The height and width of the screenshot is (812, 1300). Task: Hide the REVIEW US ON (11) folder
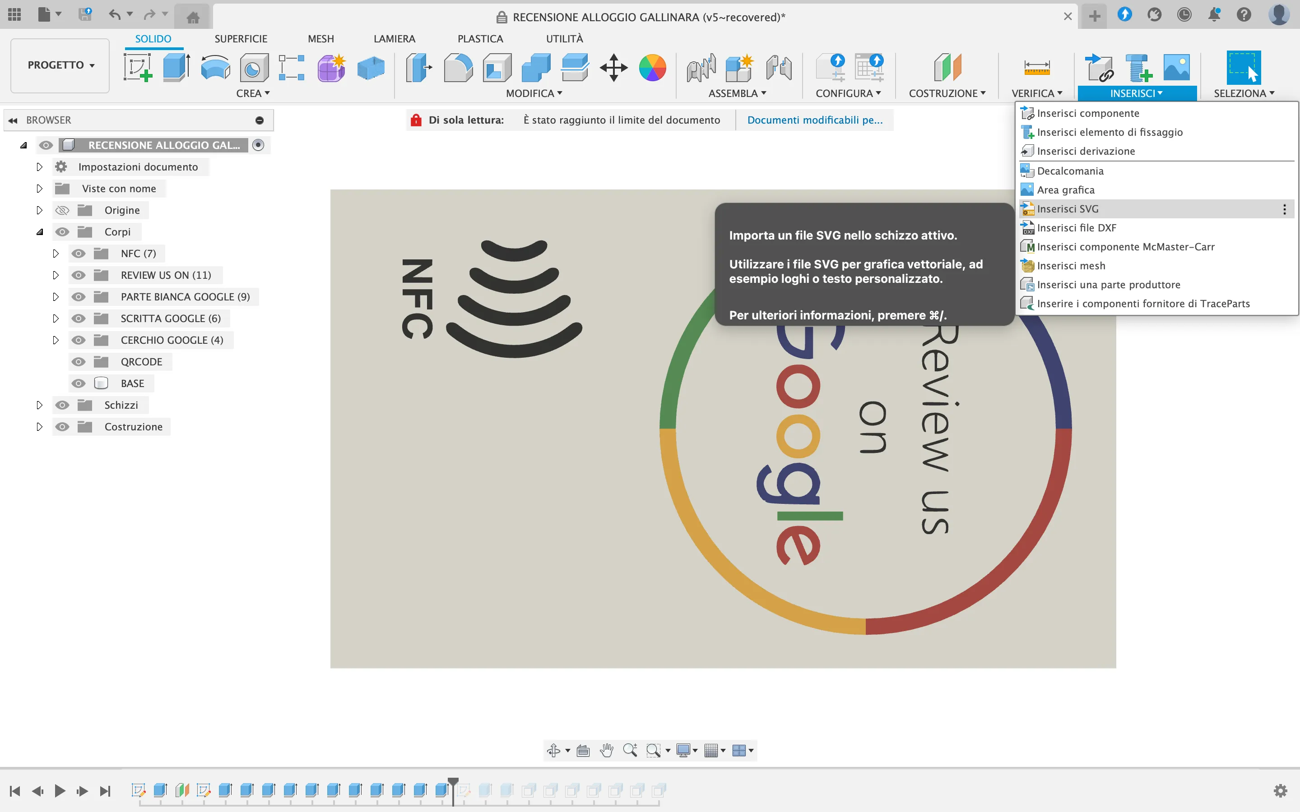tap(79, 275)
